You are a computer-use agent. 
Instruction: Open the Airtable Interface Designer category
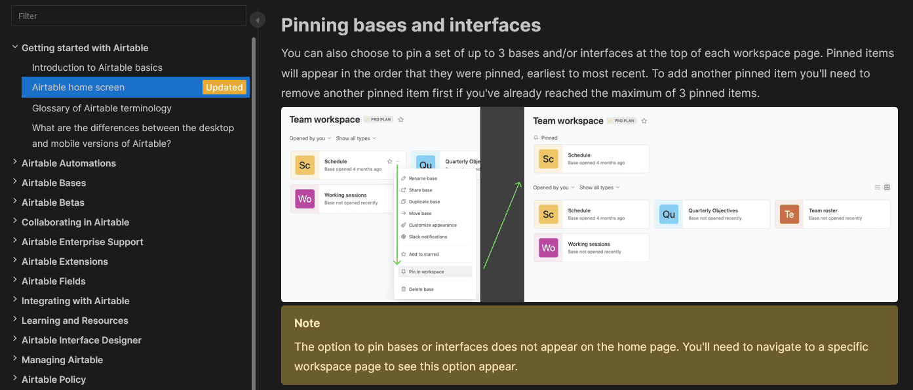pos(81,340)
